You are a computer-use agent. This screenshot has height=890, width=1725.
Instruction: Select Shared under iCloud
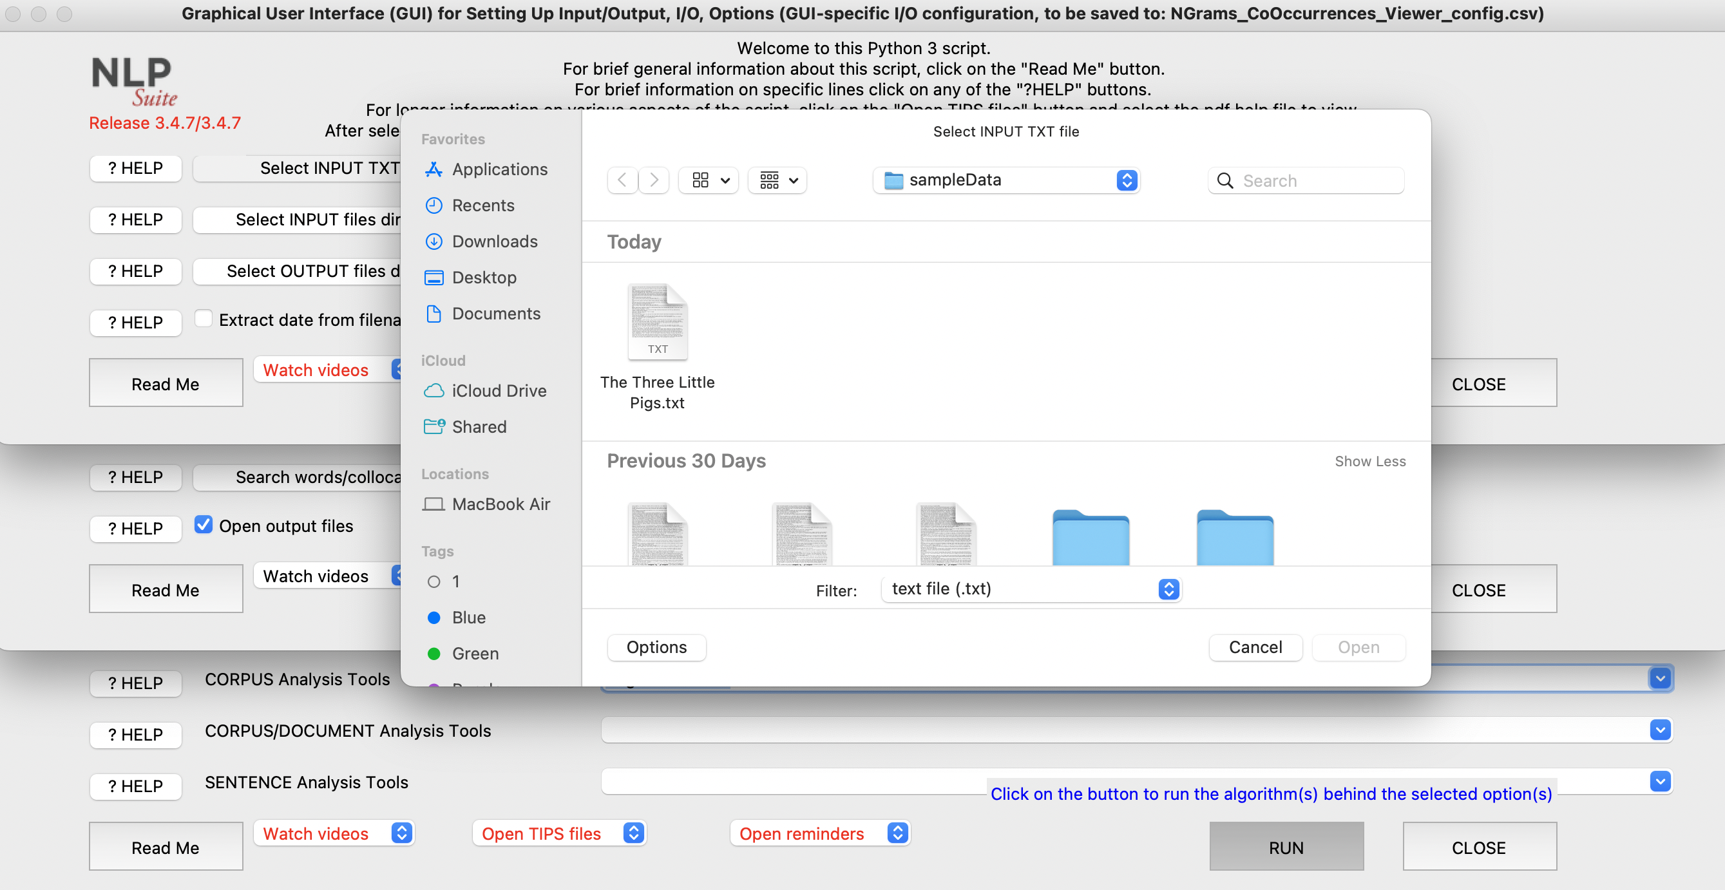pyautogui.click(x=478, y=426)
